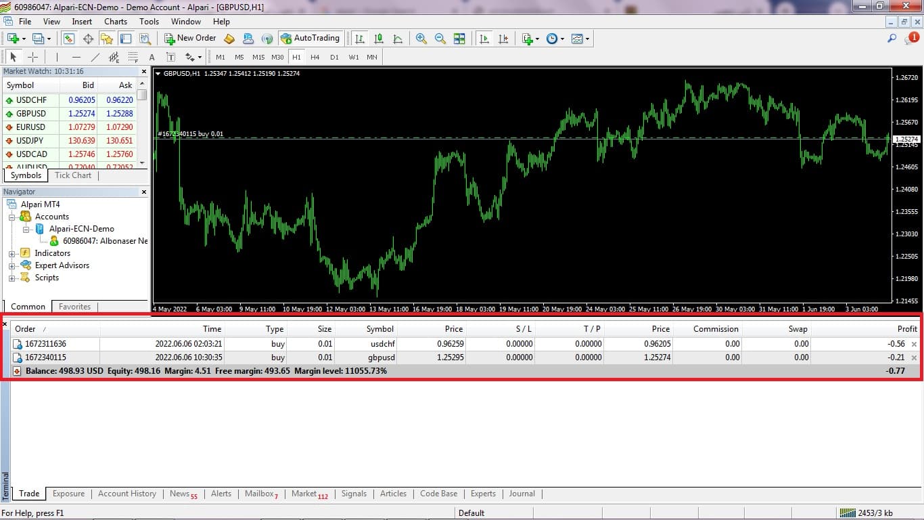The height and width of the screenshot is (520, 924).
Task: Switch to bar chart display
Action: point(360,39)
